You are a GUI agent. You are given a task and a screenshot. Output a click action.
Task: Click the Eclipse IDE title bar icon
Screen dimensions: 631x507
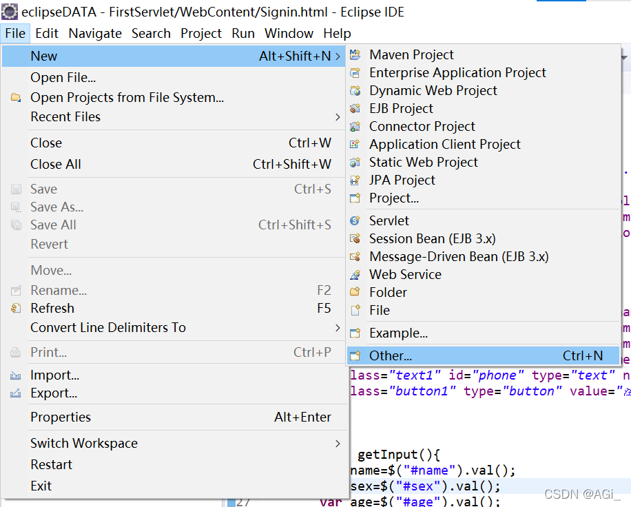10,12
